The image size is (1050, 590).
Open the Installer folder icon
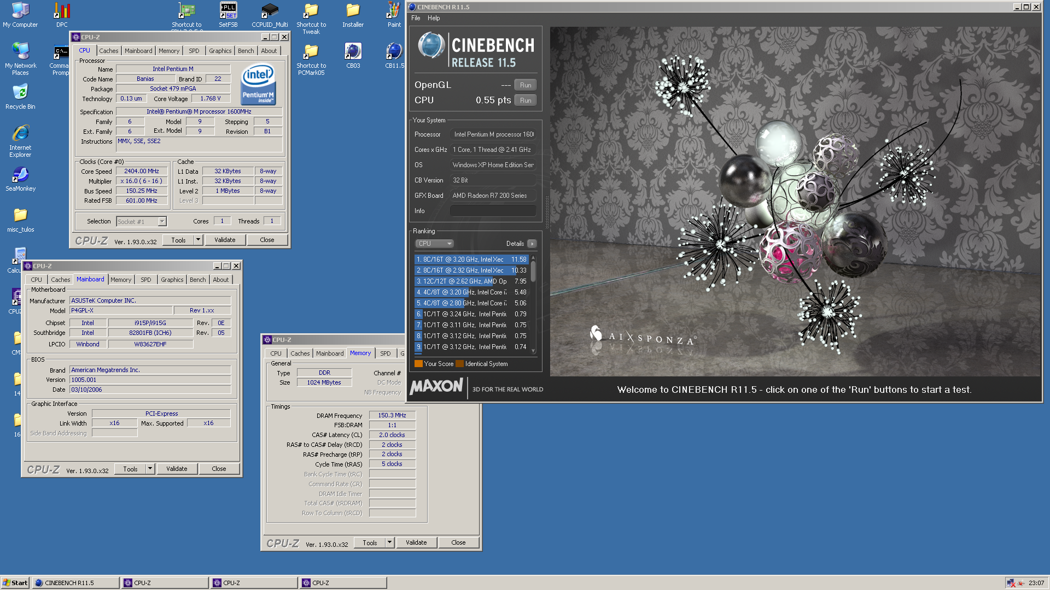pyautogui.click(x=353, y=15)
